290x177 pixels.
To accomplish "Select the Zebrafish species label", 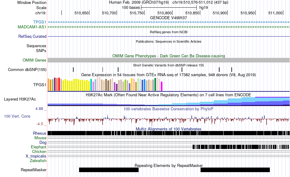I will [38, 161].
